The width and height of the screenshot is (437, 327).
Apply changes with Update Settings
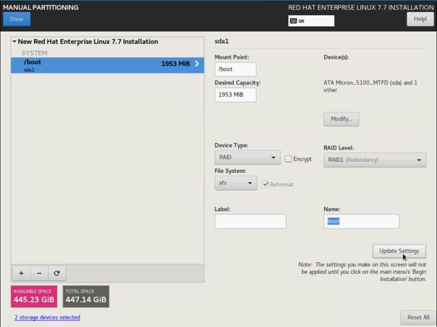click(399, 251)
